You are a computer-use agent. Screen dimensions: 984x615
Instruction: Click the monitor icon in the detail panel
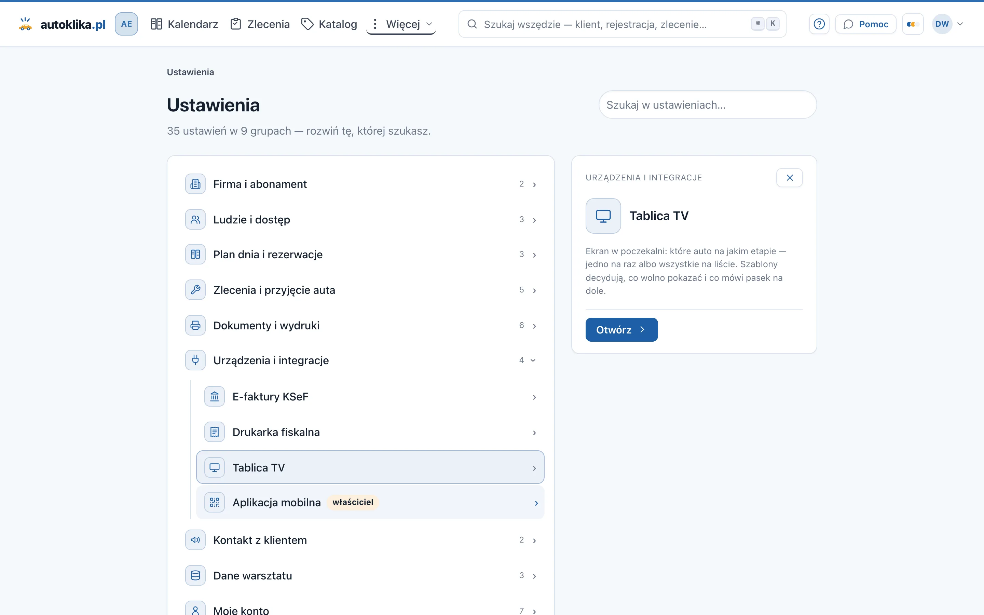click(x=603, y=216)
